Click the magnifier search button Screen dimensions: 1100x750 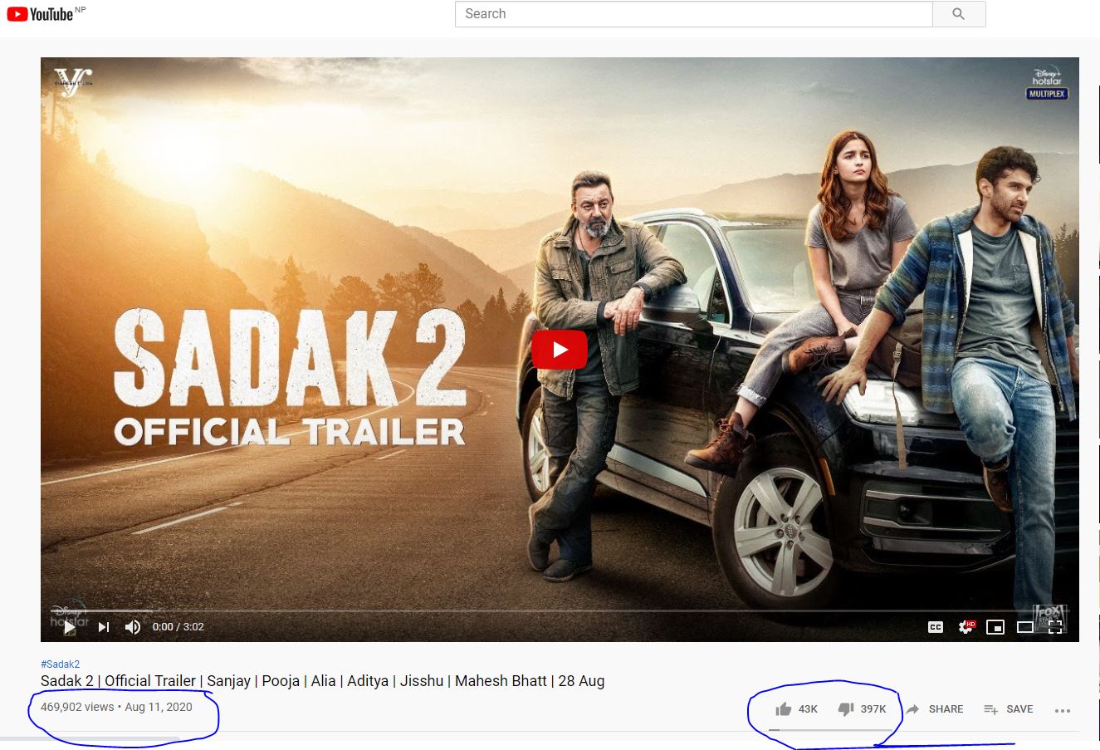coord(958,14)
